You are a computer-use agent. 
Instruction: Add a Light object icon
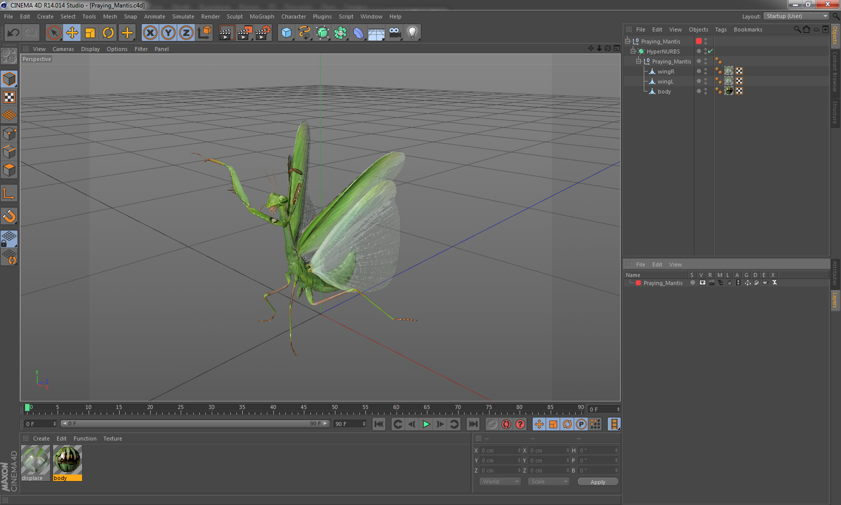pos(412,33)
